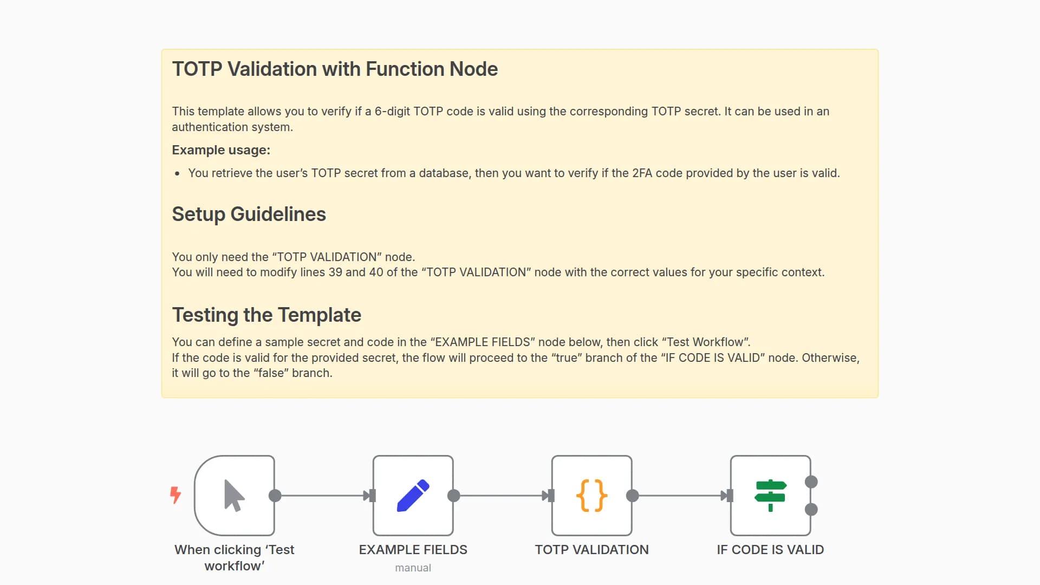Click the trigger node's output connector dot

(x=275, y=495)
